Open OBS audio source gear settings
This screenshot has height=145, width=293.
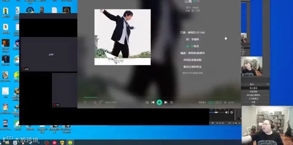pos(232,112)
